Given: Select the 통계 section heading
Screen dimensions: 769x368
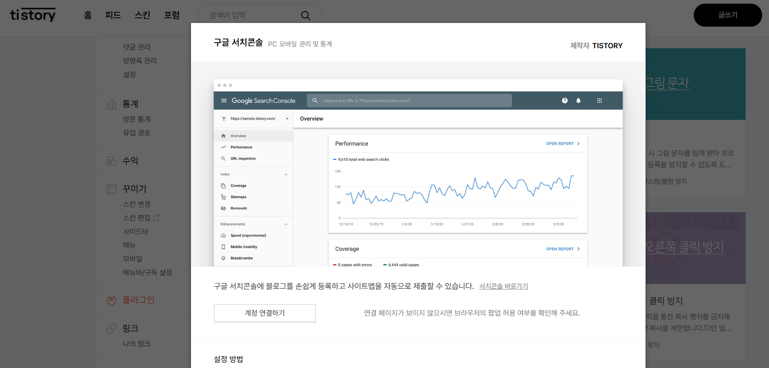Looking at the screenshot, I should click(130, 104).
